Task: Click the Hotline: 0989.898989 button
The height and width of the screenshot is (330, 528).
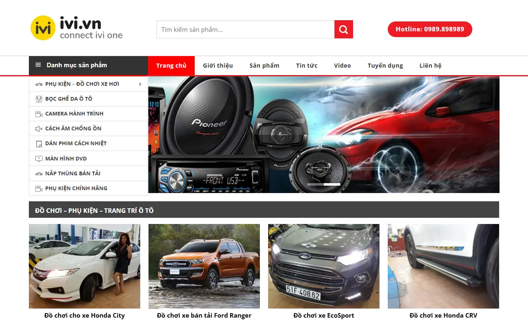Action: [430, 29]
